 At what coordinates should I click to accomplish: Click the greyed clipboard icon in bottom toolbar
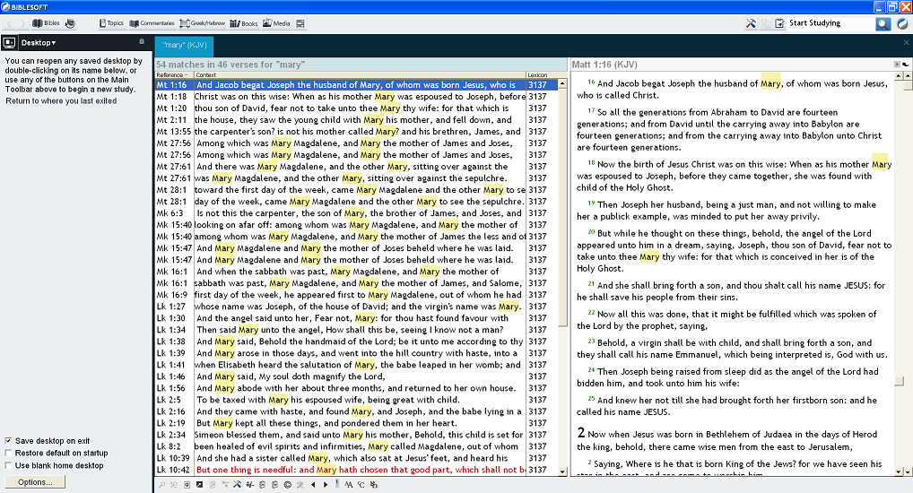pos(213,484)
